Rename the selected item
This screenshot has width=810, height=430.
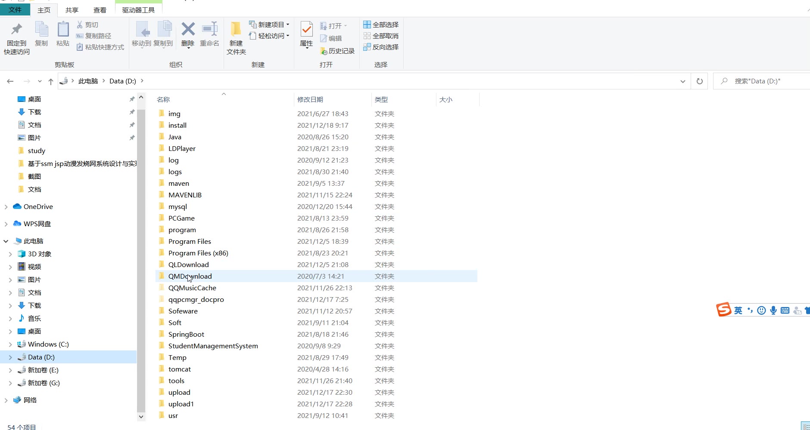[210, 34]
